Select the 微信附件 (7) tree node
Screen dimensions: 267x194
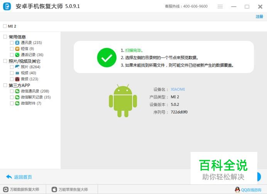(x=31, y=103)
